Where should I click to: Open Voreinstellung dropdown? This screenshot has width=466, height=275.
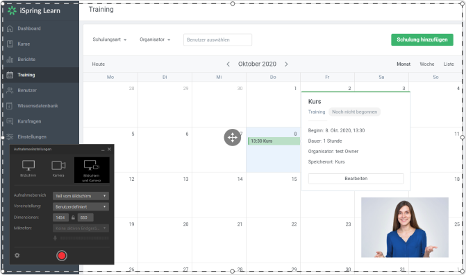tap(81, 206)
